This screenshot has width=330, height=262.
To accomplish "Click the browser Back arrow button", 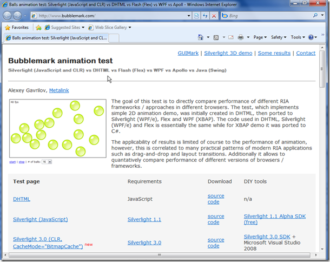I will [x=8, y=16].
